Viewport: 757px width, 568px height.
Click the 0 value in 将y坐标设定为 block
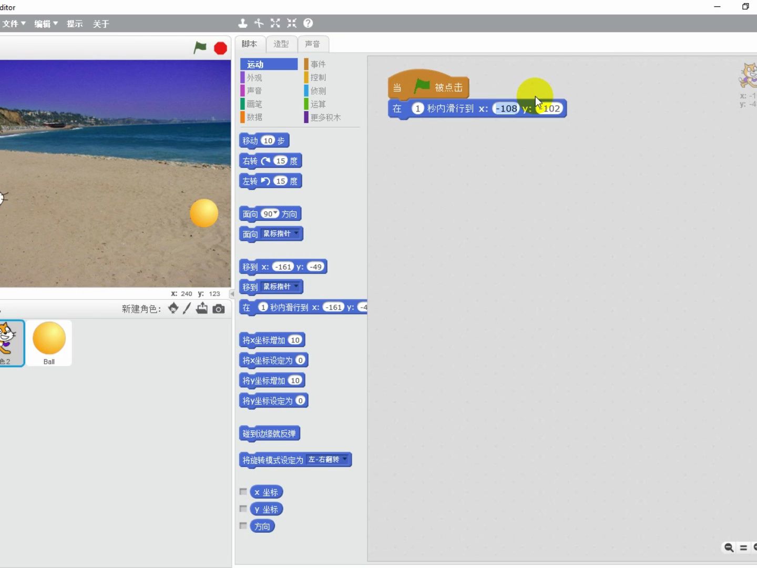point(300,401)
